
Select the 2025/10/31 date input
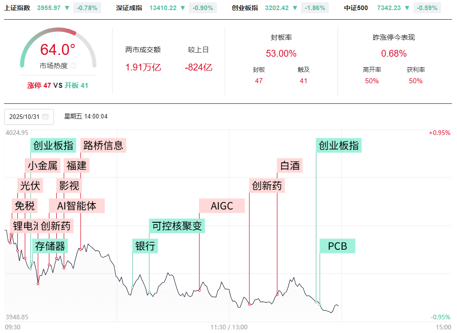[26, 117]
